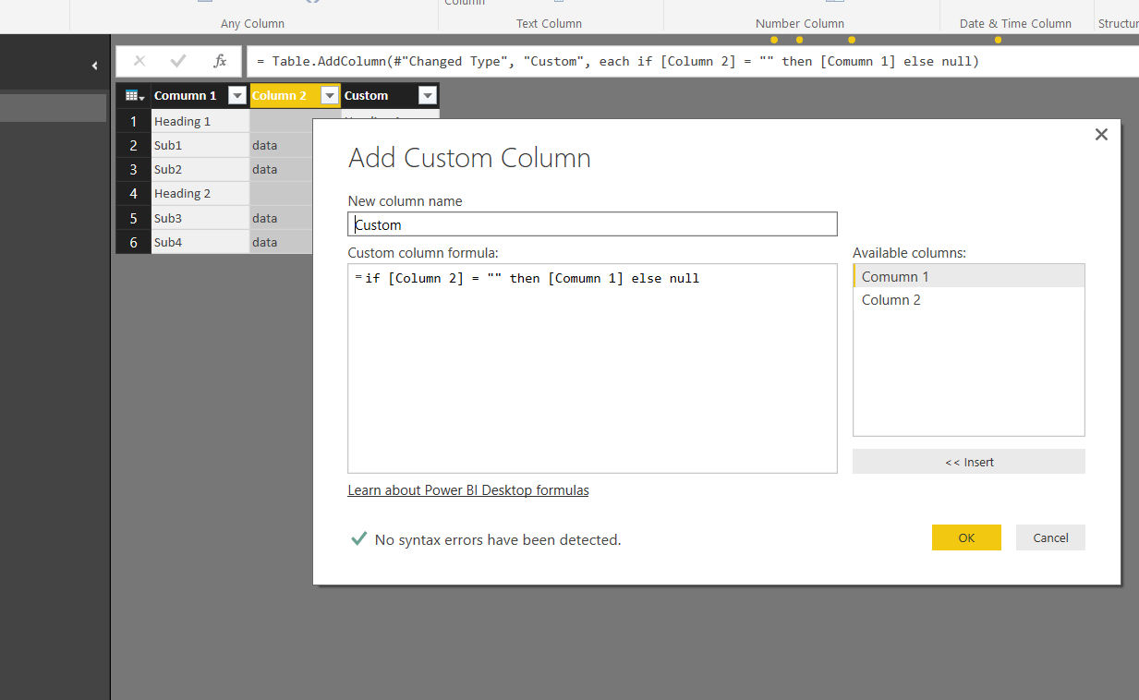Click the confirm checkmark in formula bar
The width and height of the screenshot is (1139, 700).
click(x=179, y=61)
